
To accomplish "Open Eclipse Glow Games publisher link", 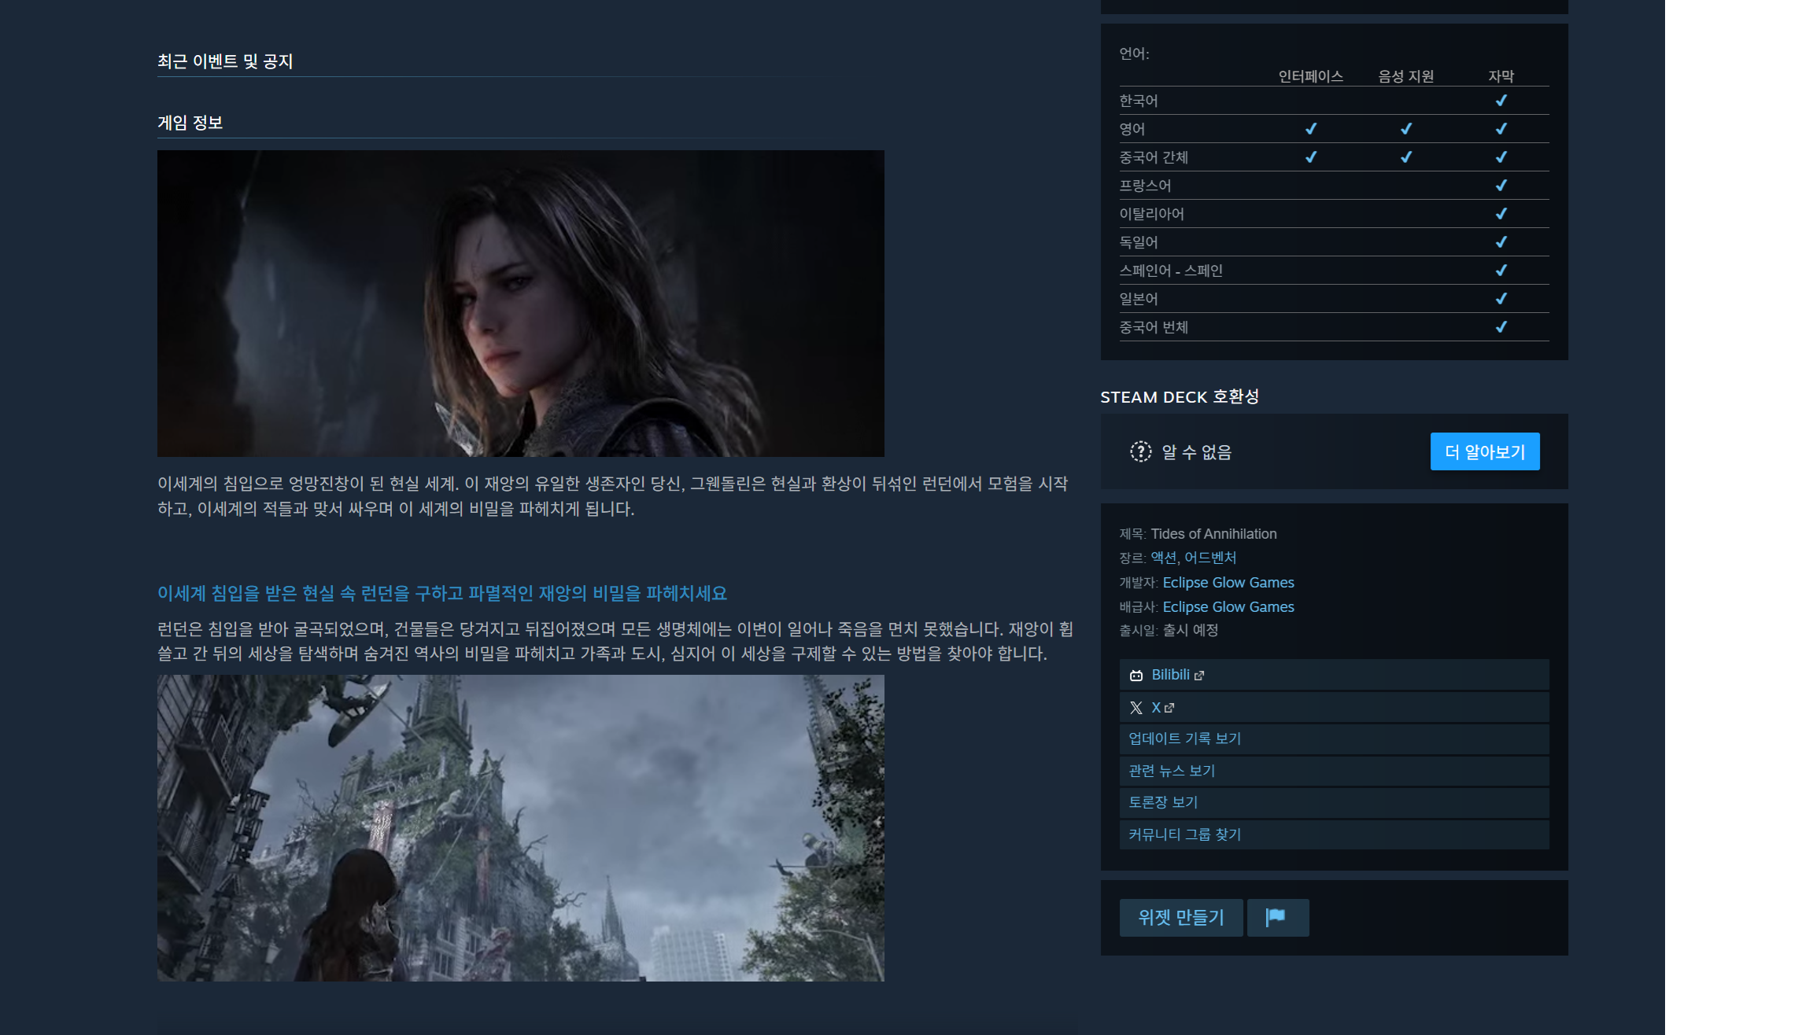I will pos(1228,607).
